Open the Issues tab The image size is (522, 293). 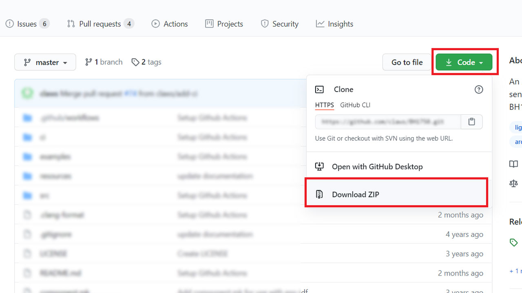tap(27, 24)
